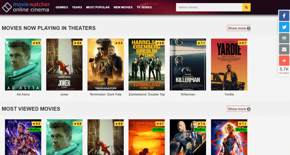290x155 pixels.
Task: Open the Most Viewed Joker poster
Action: click(106, 137)
